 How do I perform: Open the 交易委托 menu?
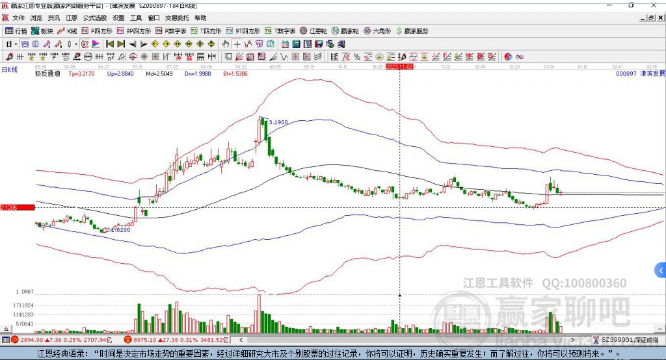[x=177, y=18]
